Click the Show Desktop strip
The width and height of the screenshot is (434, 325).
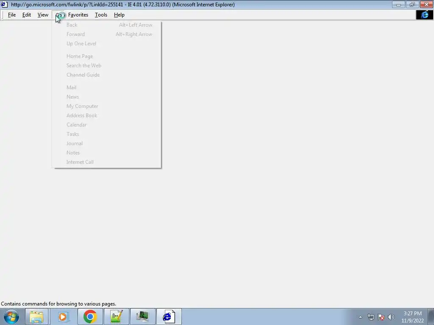(431, 317)
